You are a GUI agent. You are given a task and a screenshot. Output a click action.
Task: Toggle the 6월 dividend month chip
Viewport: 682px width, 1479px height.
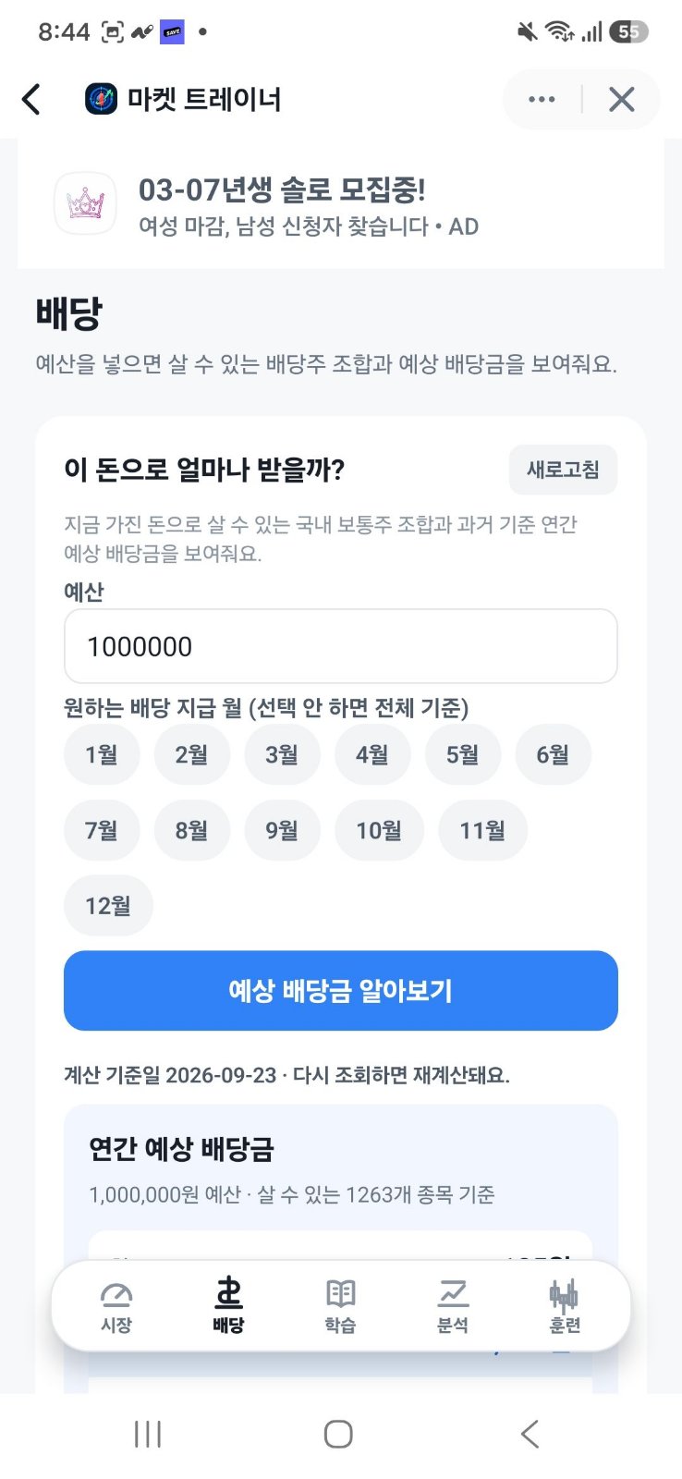[x=553, y=754]
